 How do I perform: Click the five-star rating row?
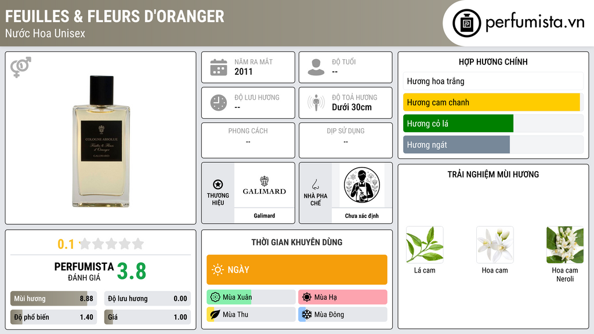pyautogui.click(x=111, y=244)
